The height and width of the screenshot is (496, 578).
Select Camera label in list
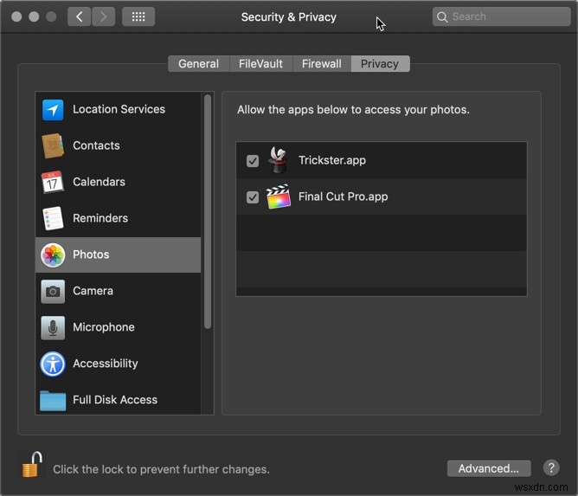click(93, 291)
